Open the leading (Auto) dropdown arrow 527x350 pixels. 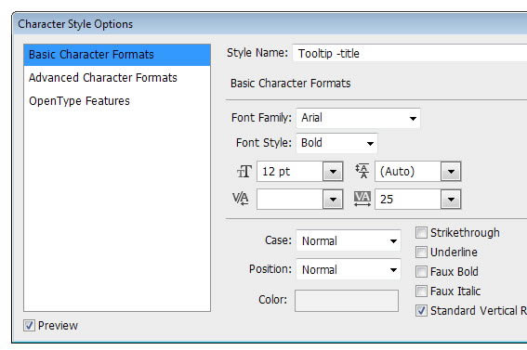pos(451,172)
